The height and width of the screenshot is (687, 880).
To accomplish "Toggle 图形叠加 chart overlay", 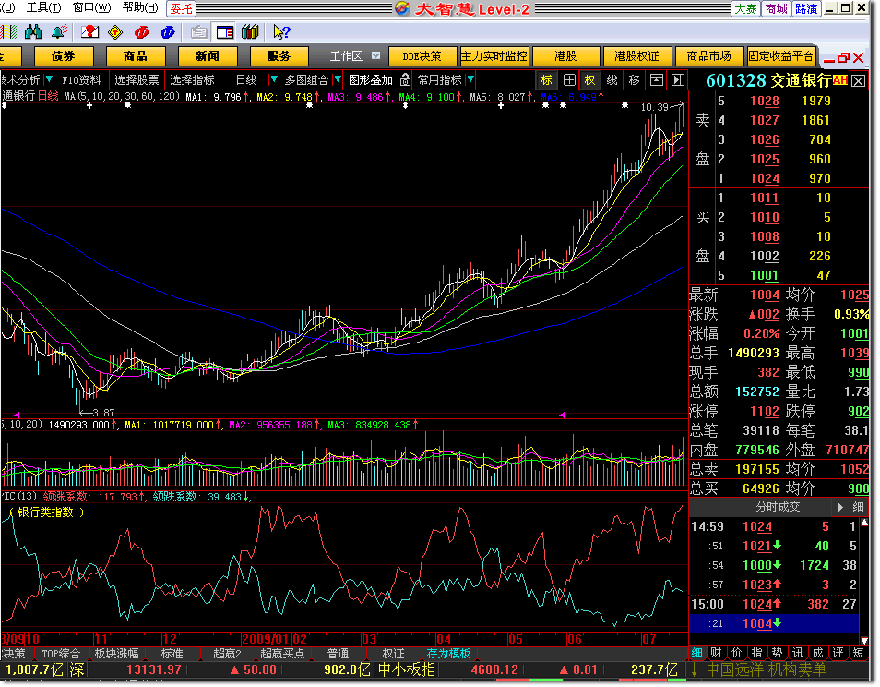I will pyautogui.click(x=371, y=80).
